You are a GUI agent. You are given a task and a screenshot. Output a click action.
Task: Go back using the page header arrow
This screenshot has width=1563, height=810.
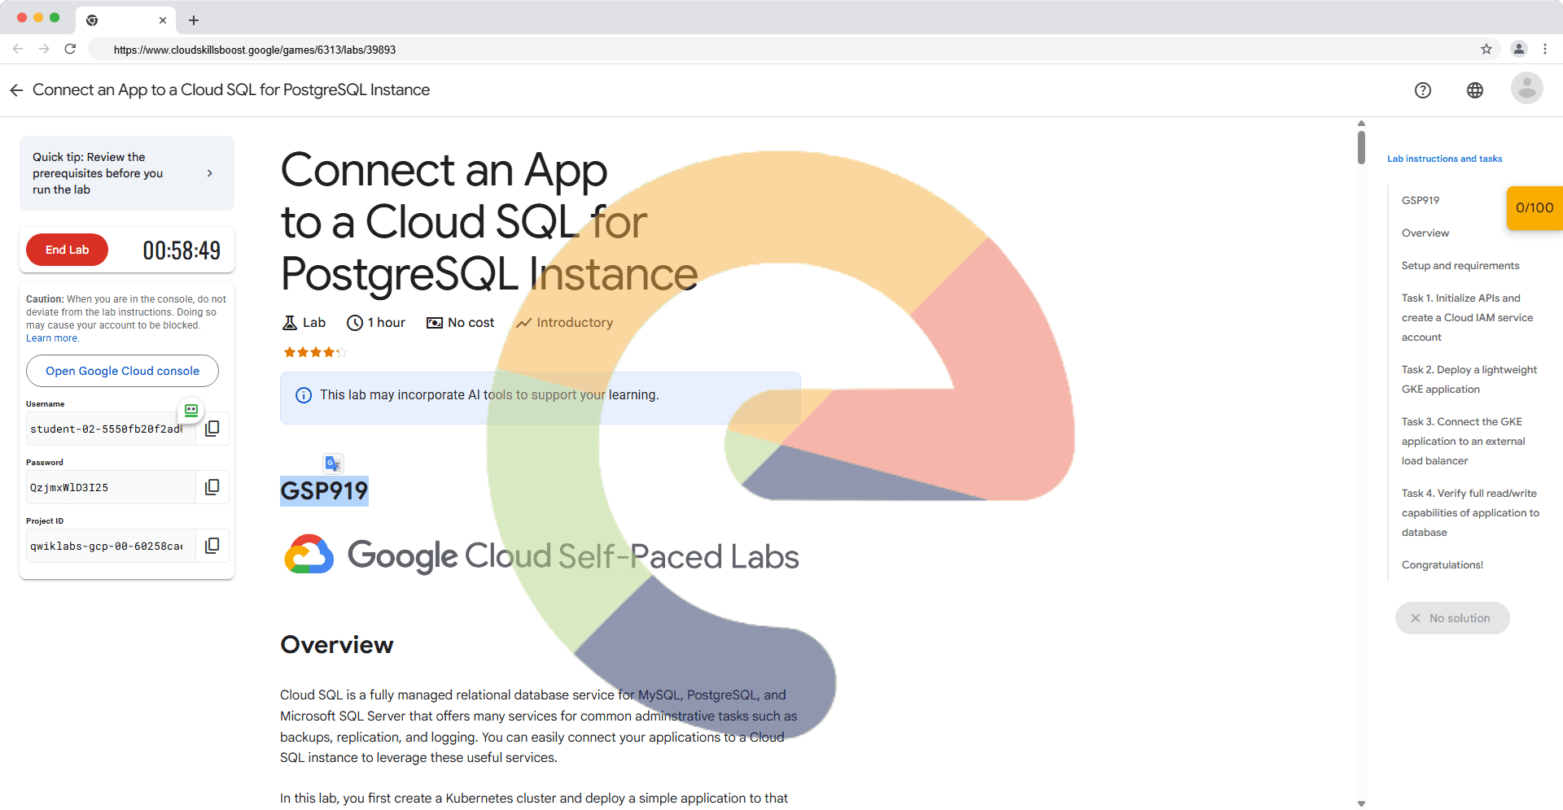coord(16,90)
